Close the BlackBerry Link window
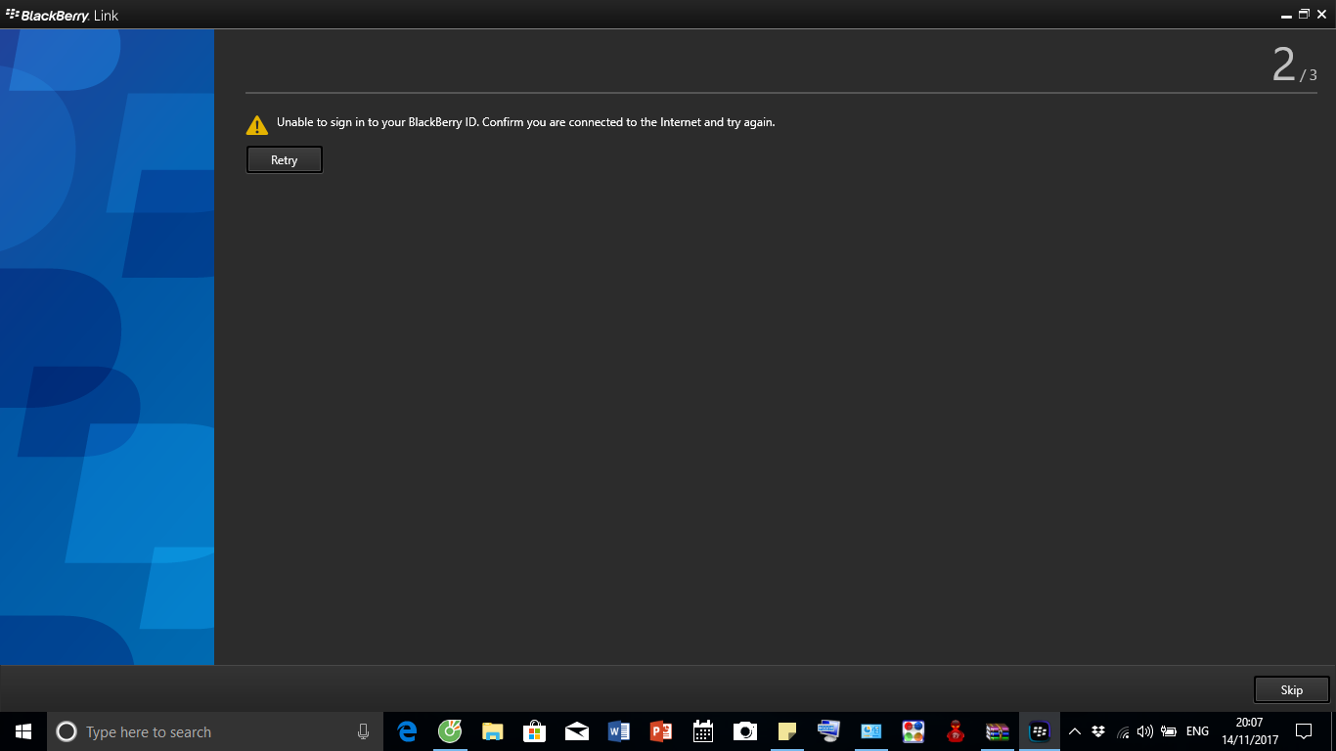The width and height of the screenshot is (1336, 751). click(x=1321, y=15)
